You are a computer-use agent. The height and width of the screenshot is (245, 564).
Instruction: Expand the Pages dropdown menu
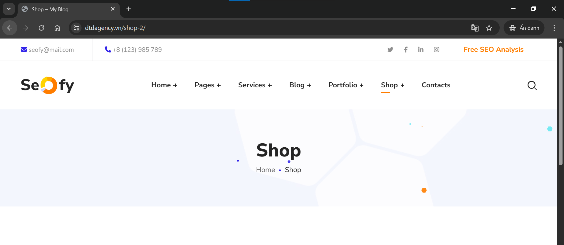click(x=207, y=85)
